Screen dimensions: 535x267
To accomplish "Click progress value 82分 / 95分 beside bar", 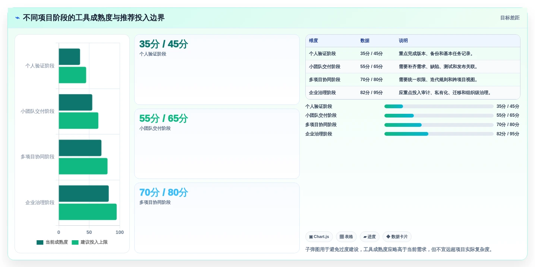I will pos(508,134).
